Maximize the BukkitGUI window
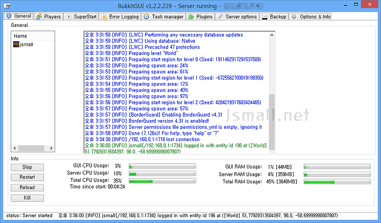Screen dimensions: 381x223 coord(356,4)
